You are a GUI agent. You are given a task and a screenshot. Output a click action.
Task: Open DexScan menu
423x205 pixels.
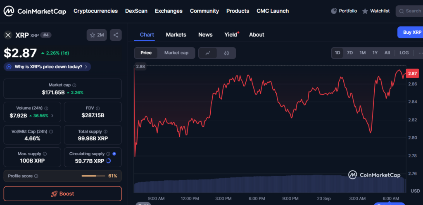click(136, 11)
